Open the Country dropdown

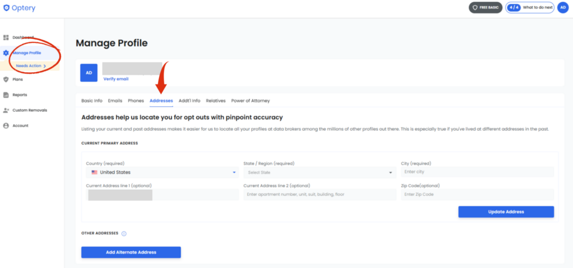coord(162,172)
